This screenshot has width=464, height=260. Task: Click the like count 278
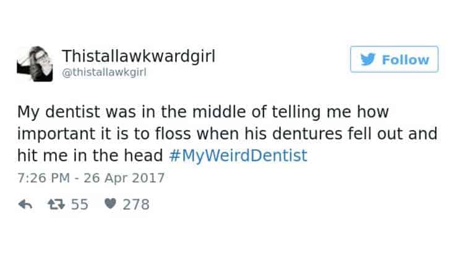pos(135,204)
